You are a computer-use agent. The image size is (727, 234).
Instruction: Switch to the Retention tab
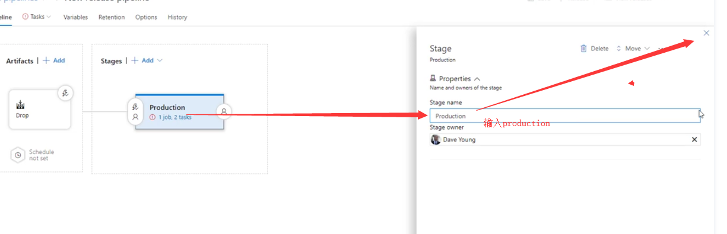click(x=112, y=17)
